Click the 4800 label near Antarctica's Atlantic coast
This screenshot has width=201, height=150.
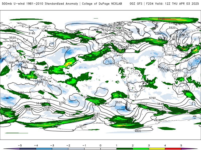(x=138, y=131)
